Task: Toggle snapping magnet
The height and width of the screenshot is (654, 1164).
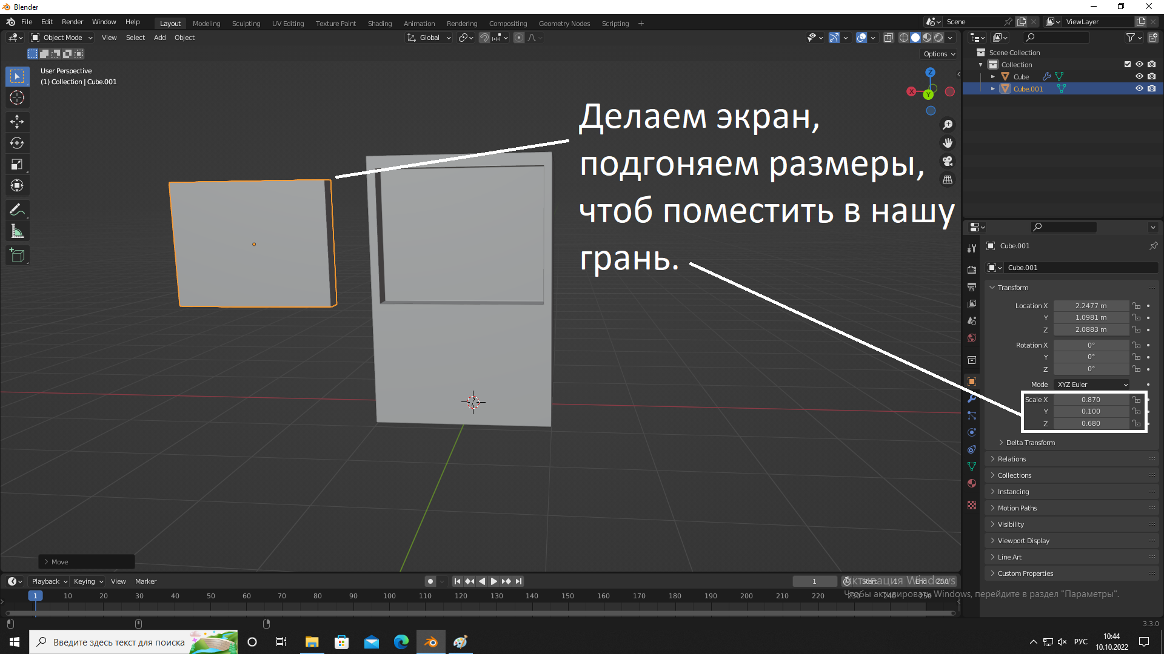Action: [484, 38]
